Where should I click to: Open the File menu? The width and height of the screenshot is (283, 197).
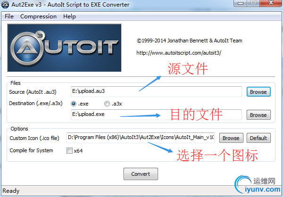[x=9, y=16]
